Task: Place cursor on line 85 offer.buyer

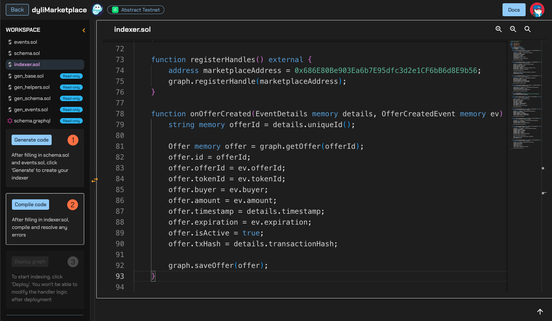Action: [x=218, y=190]
